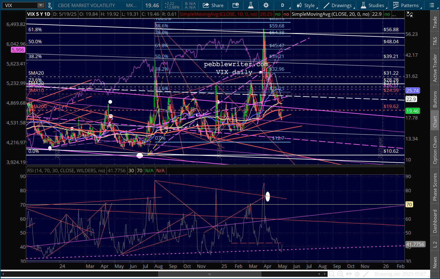This screenshot has width=440, height=279.
Task: Open the flask quick-study icon in toolbar
Action: point(250,5)
